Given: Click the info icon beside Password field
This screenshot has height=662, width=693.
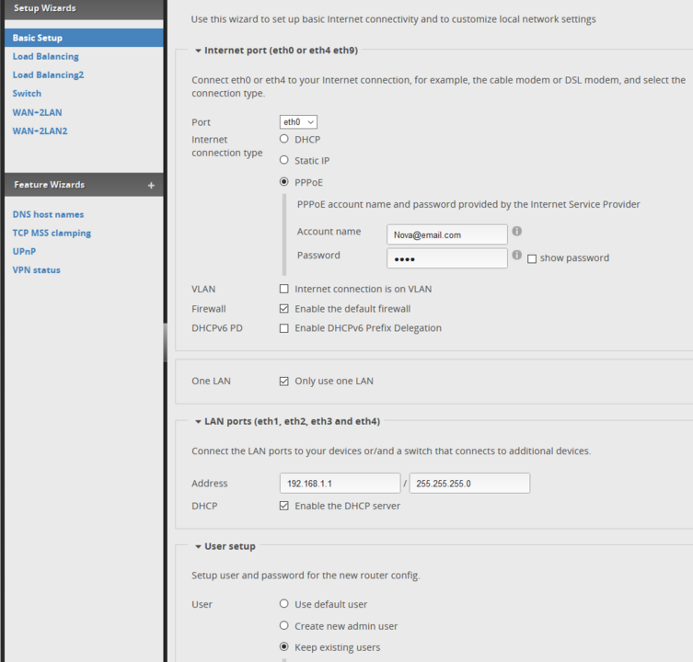Looking at the screenshot, I should point(516,255).
